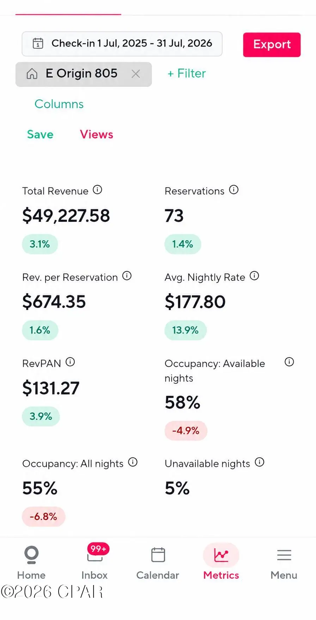Click the 99+ Inbox notification badge

pos(98,549)
